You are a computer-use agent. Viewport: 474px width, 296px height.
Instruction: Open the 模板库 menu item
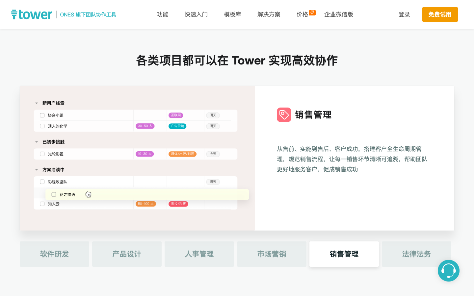(232, 14)
